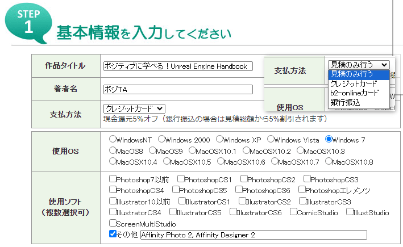Screen dimensions: 403x247
Task: Tick the Illustrator10以前 checkbox
Action: (x=113, y=200)
